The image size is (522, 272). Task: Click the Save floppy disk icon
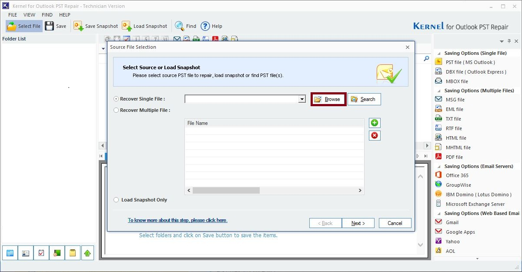pyautogui.click(x=49, y=26)
